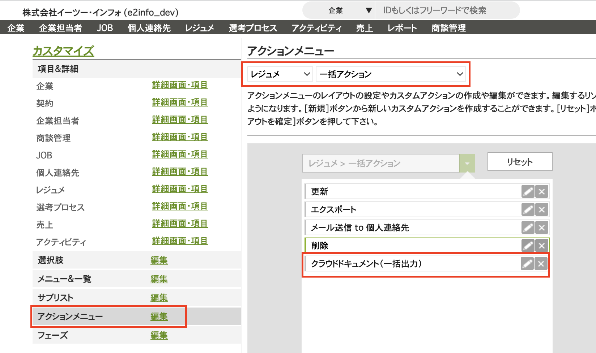The height and width of the screenshot is (353, 596).
Task: Go to レポート menu item
Action: pyautogui.click(x=402, y=28)
